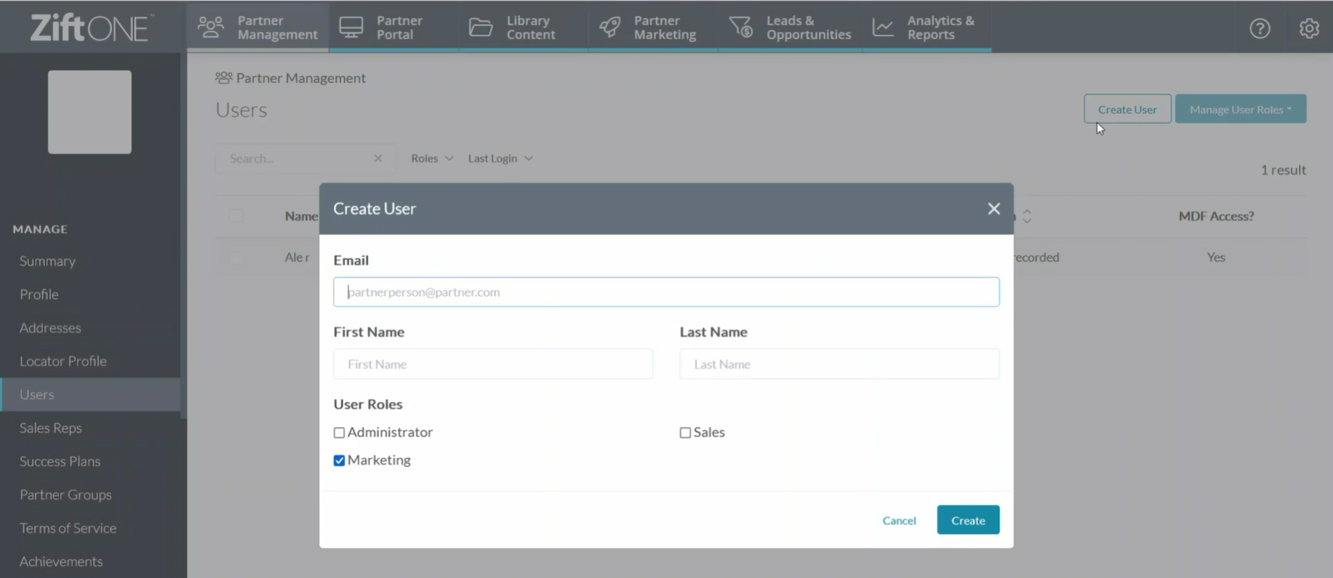Open the Last Login filter dropdown
1333x578 pixels.
pos(500,158)
